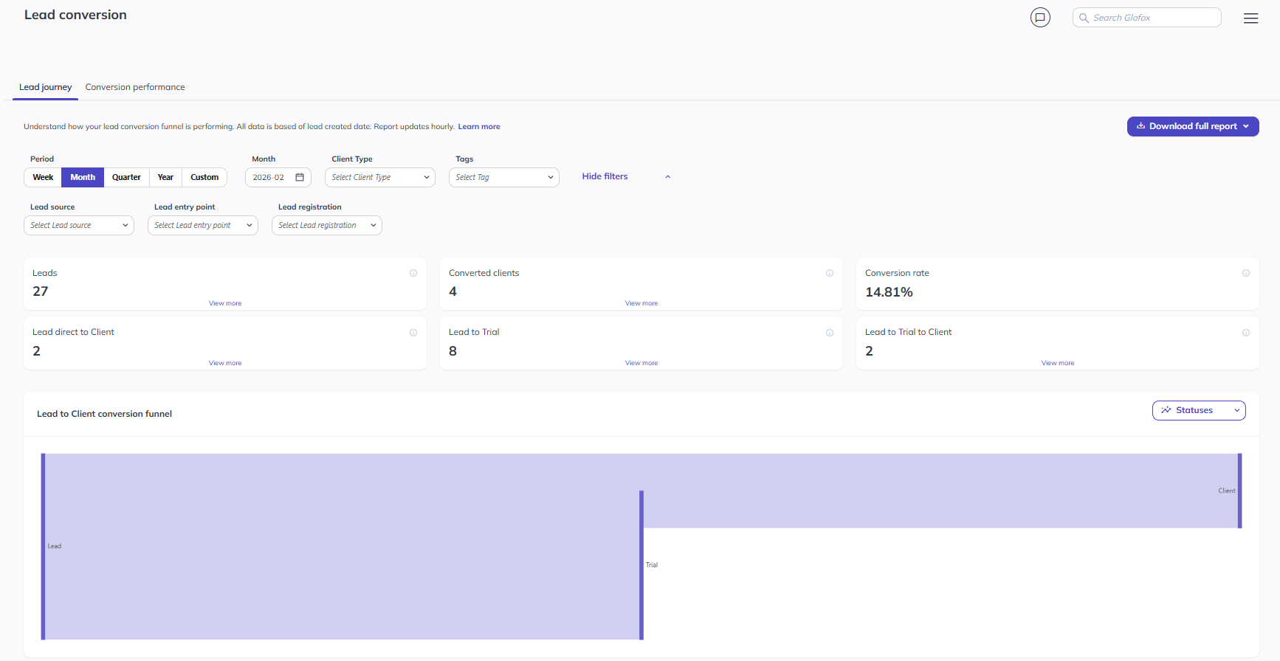Click the Lead to Trial value 8

[453, 351]
